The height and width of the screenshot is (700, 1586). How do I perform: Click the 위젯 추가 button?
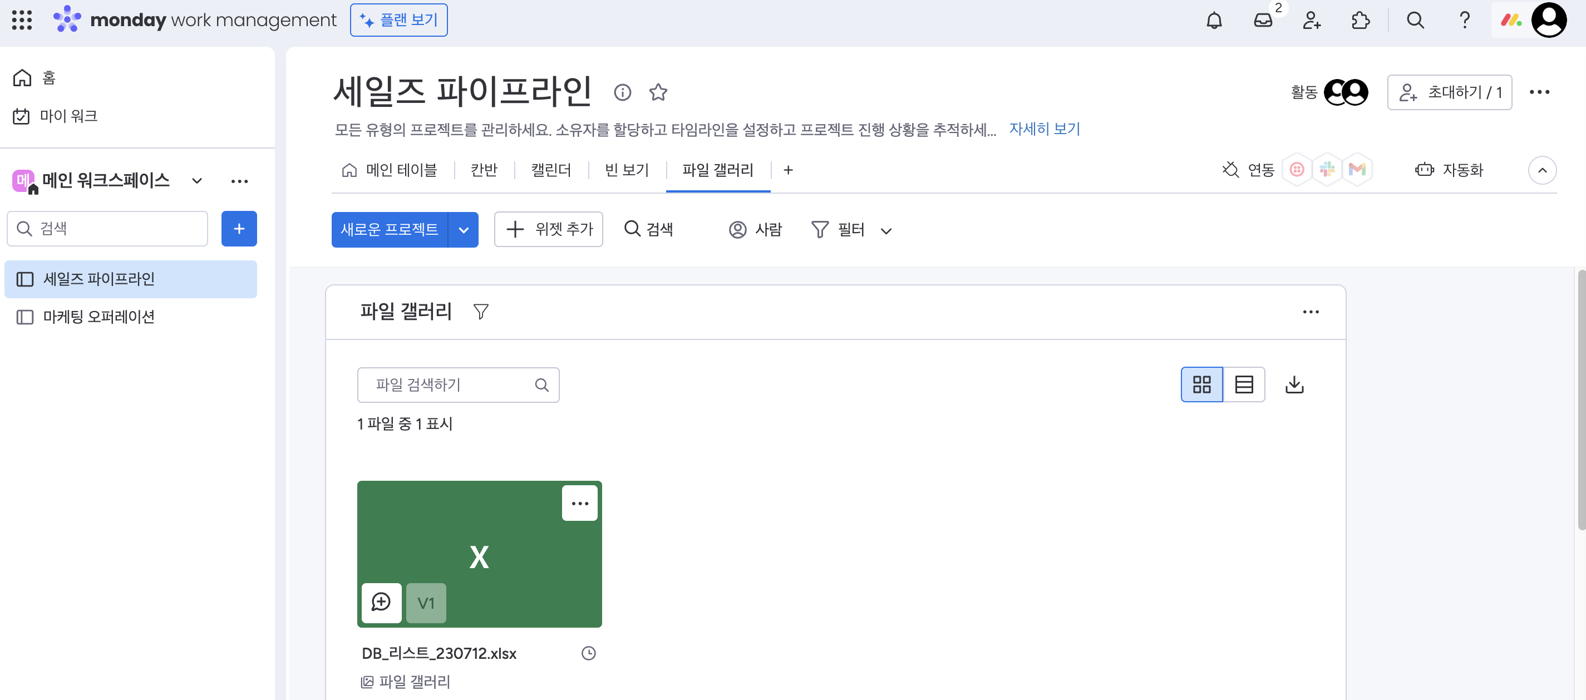click(548, 230)
